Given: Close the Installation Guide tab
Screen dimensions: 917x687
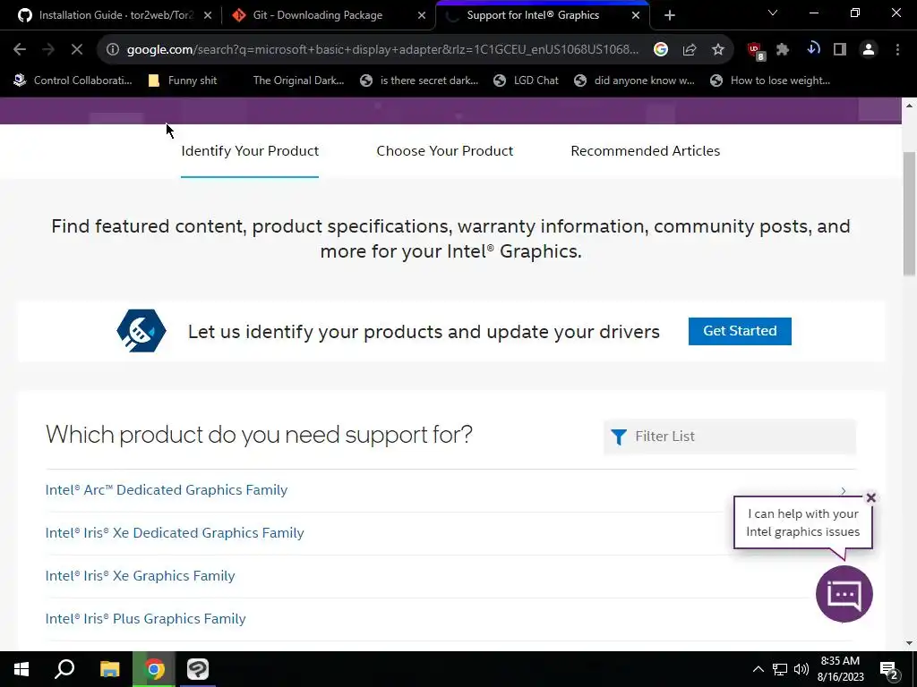Looking at the screenshot, I should [208, 15].
